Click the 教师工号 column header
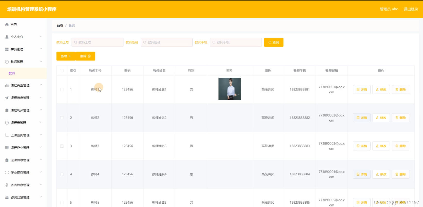The height and width of the screenshot is (207, 423). (x=95, y=71)
